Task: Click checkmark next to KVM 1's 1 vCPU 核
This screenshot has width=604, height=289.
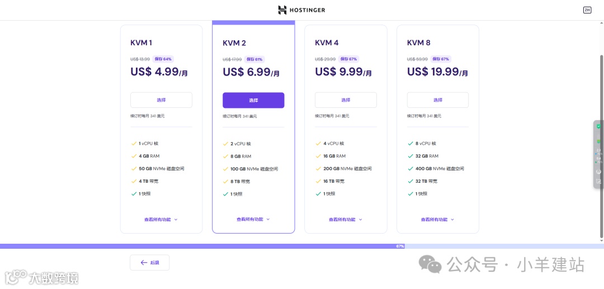Action: coord(134,144)
